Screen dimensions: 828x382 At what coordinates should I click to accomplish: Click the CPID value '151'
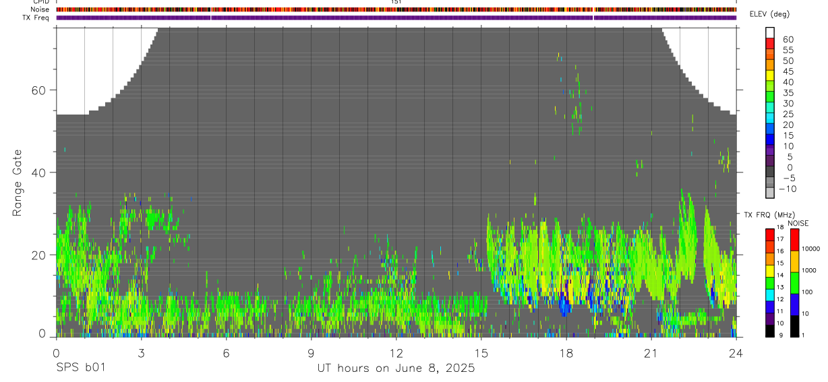pos(396,2)
